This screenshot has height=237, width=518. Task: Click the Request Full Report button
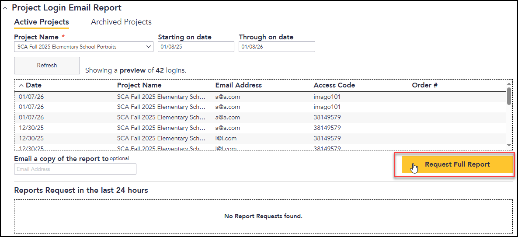(457, 164)
